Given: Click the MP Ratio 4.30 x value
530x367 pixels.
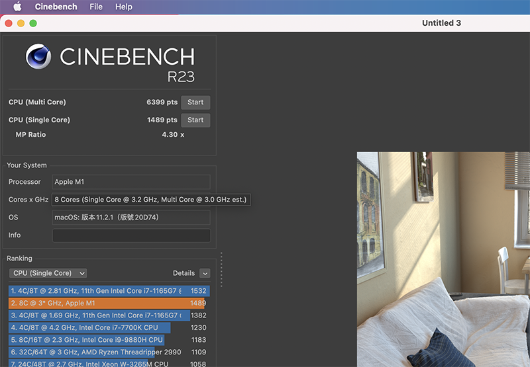Looking at the screenshot, I should [173, 135].
